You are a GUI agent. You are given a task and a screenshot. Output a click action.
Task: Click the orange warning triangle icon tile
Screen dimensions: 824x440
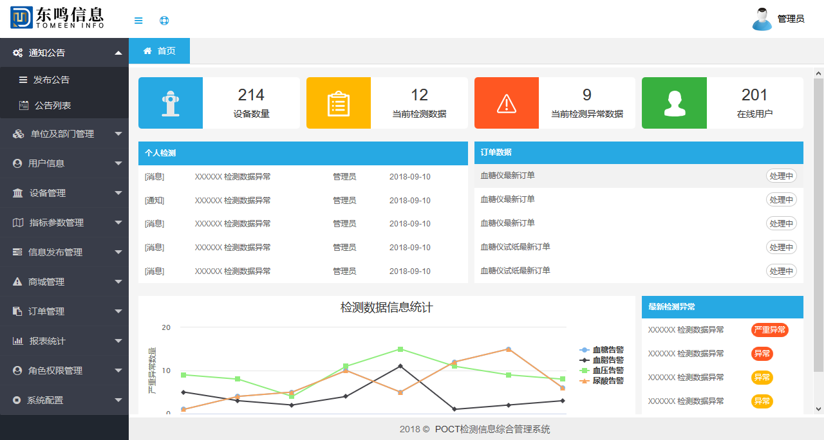pos(507,103)
